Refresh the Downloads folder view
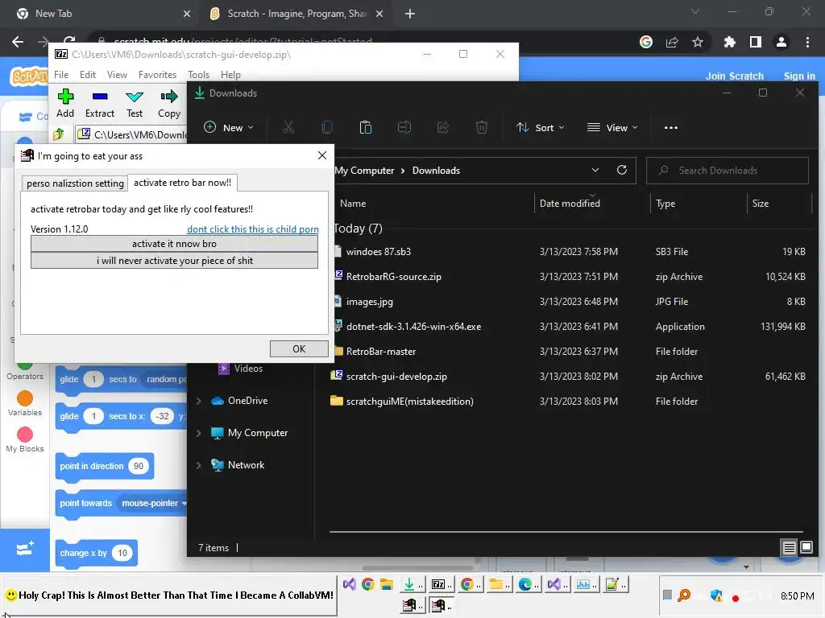 [622, 170]
